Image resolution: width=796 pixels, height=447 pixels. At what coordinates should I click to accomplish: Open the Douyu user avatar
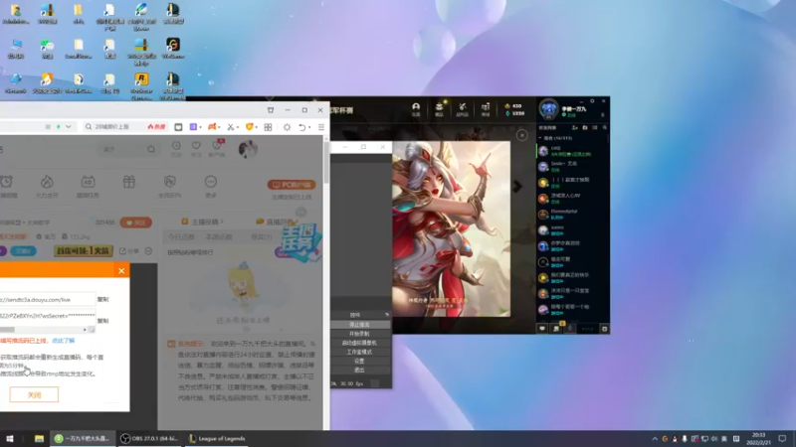pyautogui.click(x=248, y=149)
